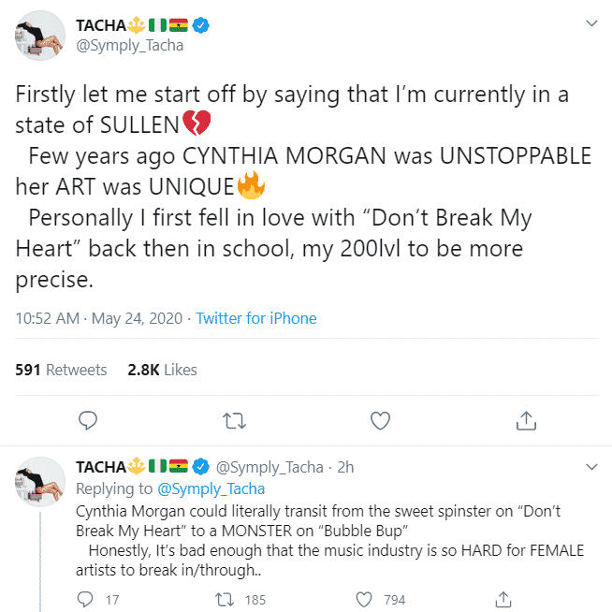612x612 pixels.
Task: Share the reply tweet about Bubble Bup
Action: [x=503, y=599]
